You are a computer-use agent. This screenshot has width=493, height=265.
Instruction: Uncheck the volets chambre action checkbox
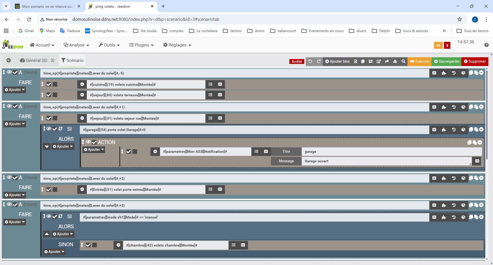coord(88,245)
